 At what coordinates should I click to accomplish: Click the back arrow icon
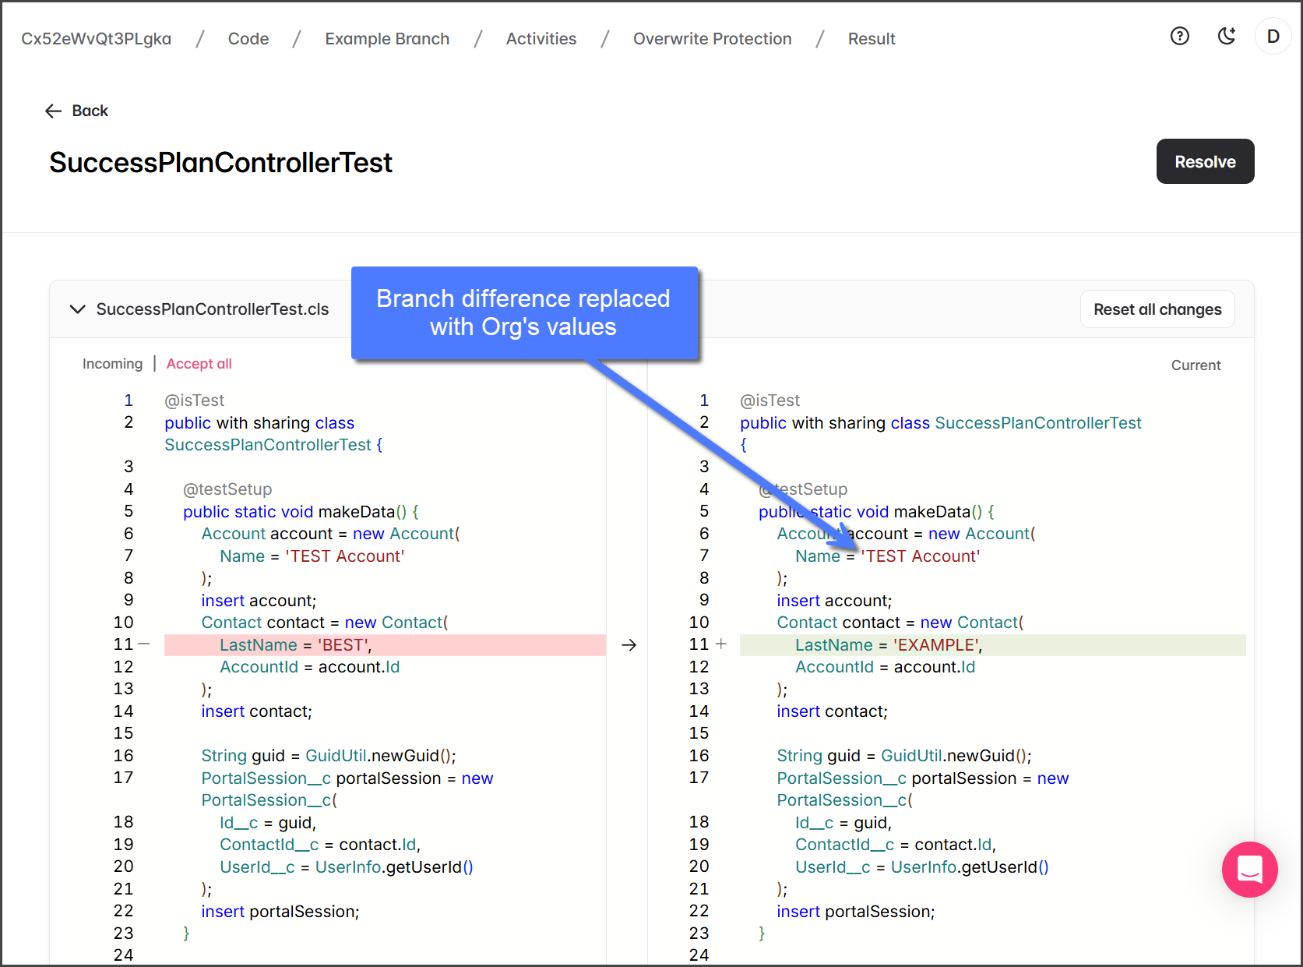(53, 111)
